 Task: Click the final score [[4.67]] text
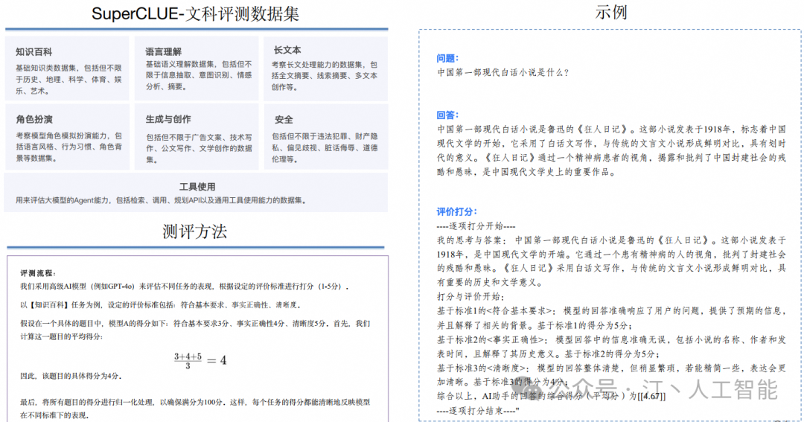coord(651,397)
